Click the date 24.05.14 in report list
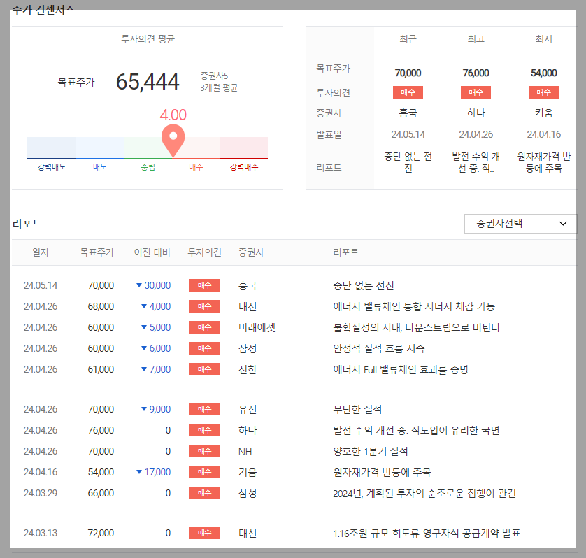 coord(41,285)
